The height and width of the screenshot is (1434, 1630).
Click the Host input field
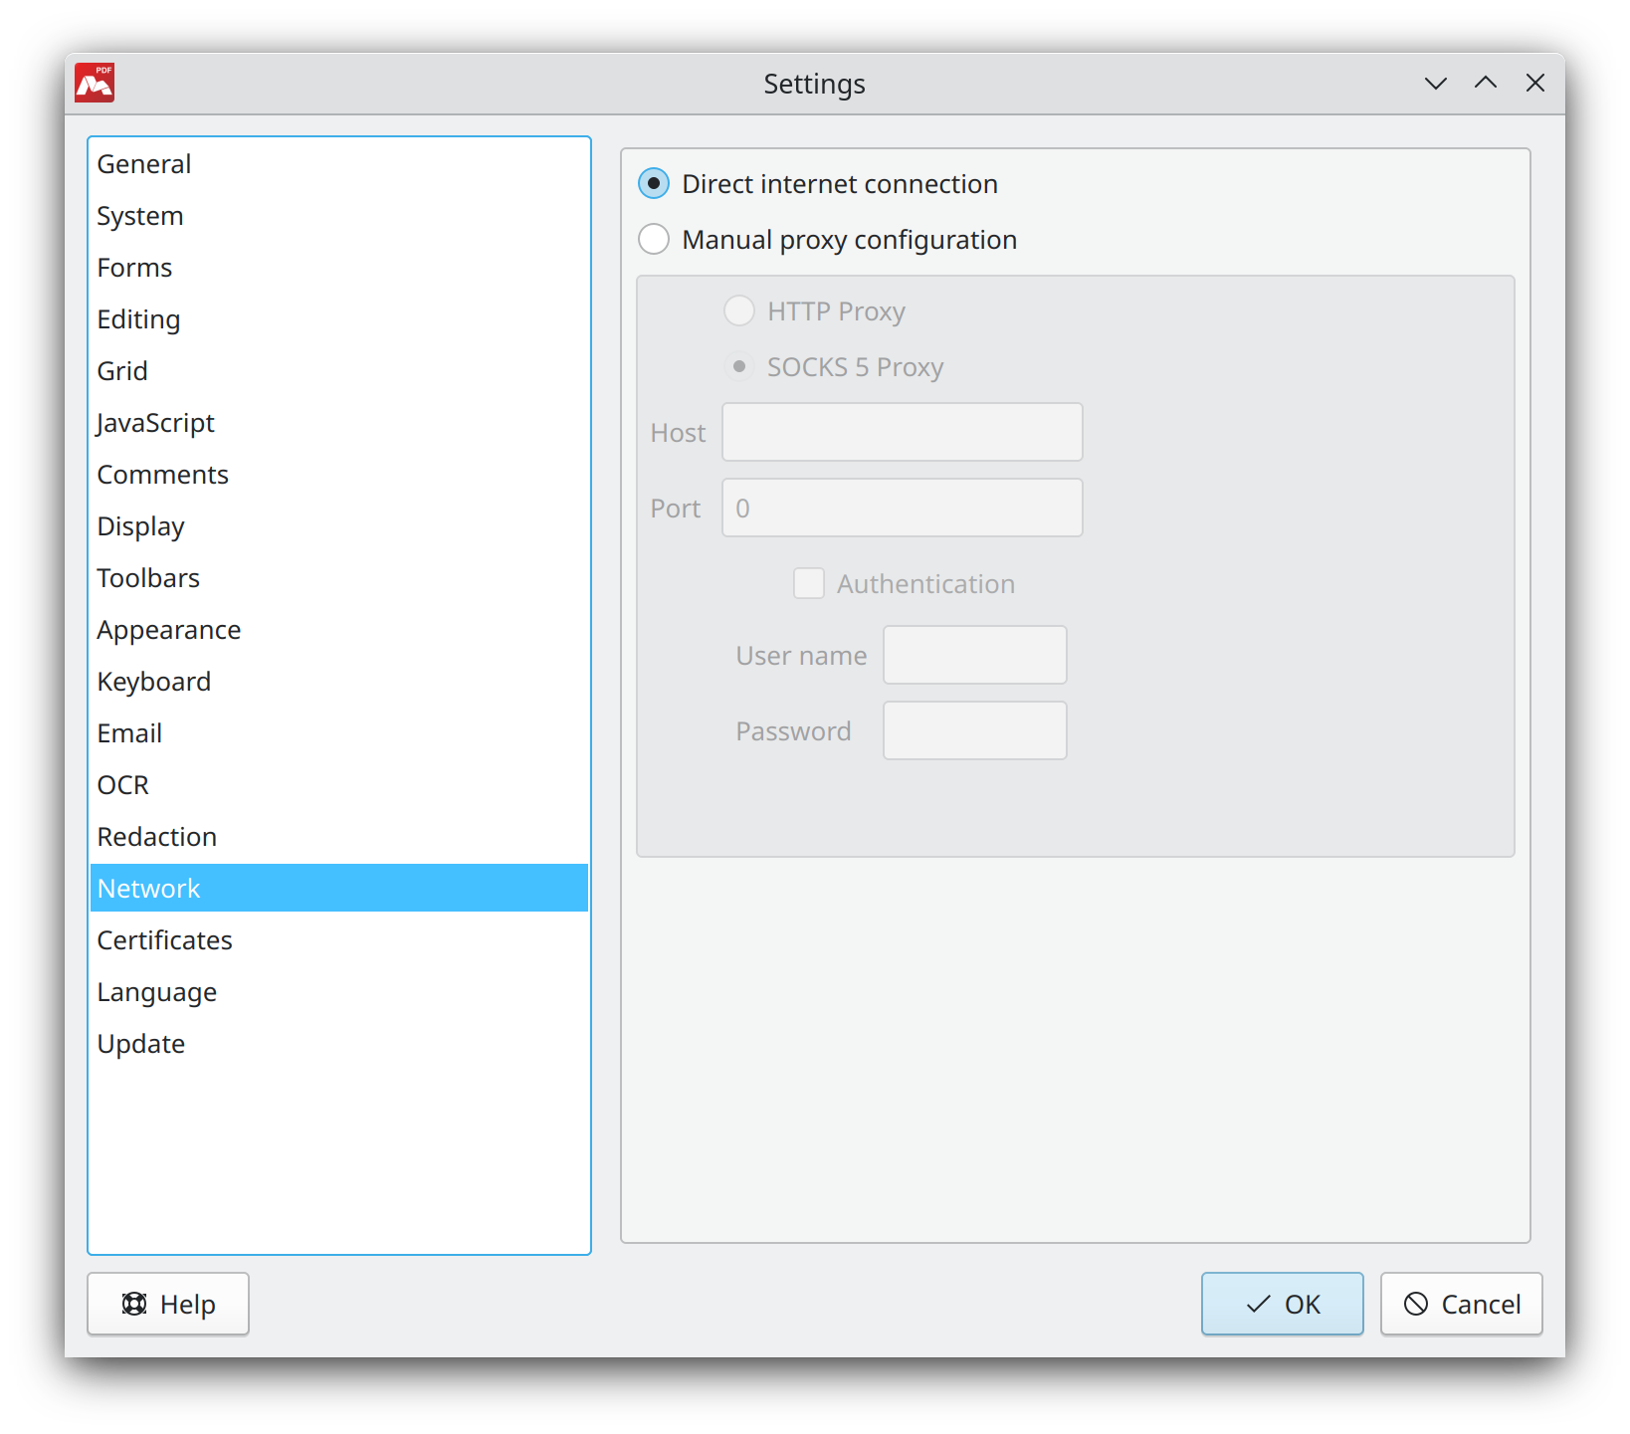(x=903, y=432)
